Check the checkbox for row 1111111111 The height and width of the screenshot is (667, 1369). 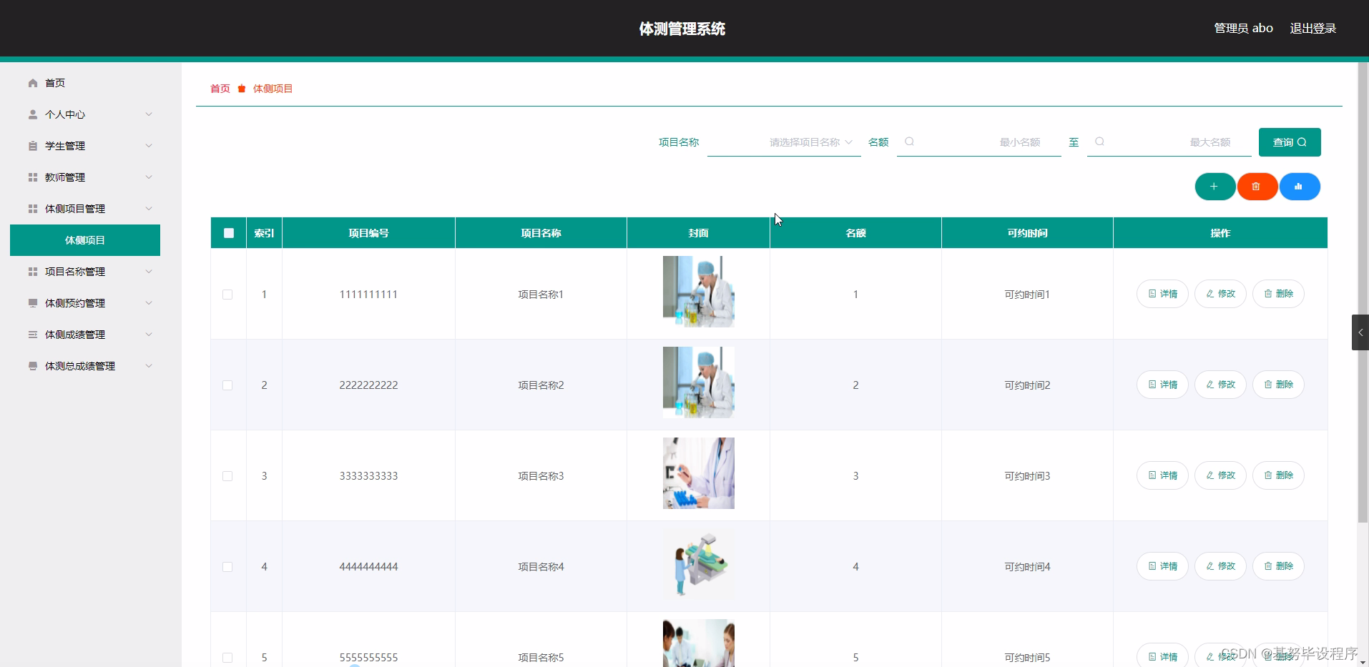click(x=227, y=295)
